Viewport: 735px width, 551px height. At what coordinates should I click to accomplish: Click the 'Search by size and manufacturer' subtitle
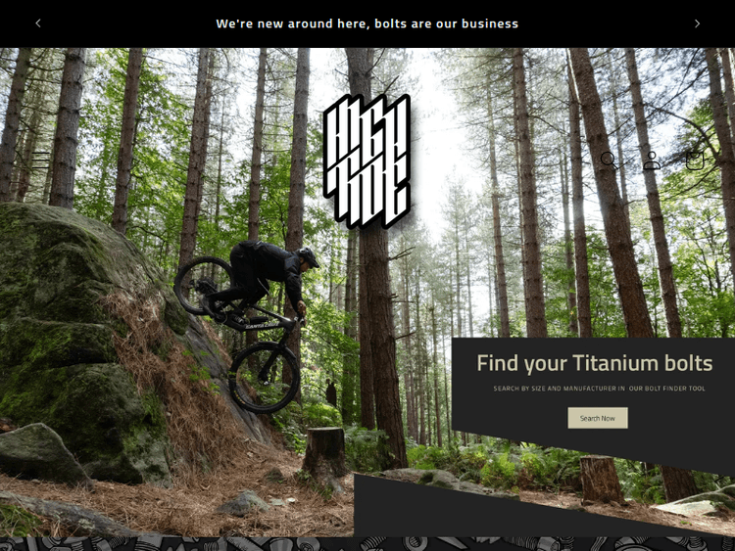[x=599, y=389]
